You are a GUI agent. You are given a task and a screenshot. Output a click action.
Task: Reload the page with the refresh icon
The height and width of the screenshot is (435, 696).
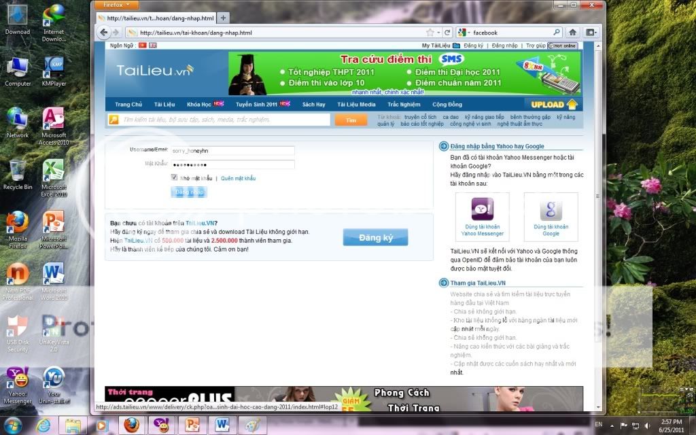pos(447,33)
